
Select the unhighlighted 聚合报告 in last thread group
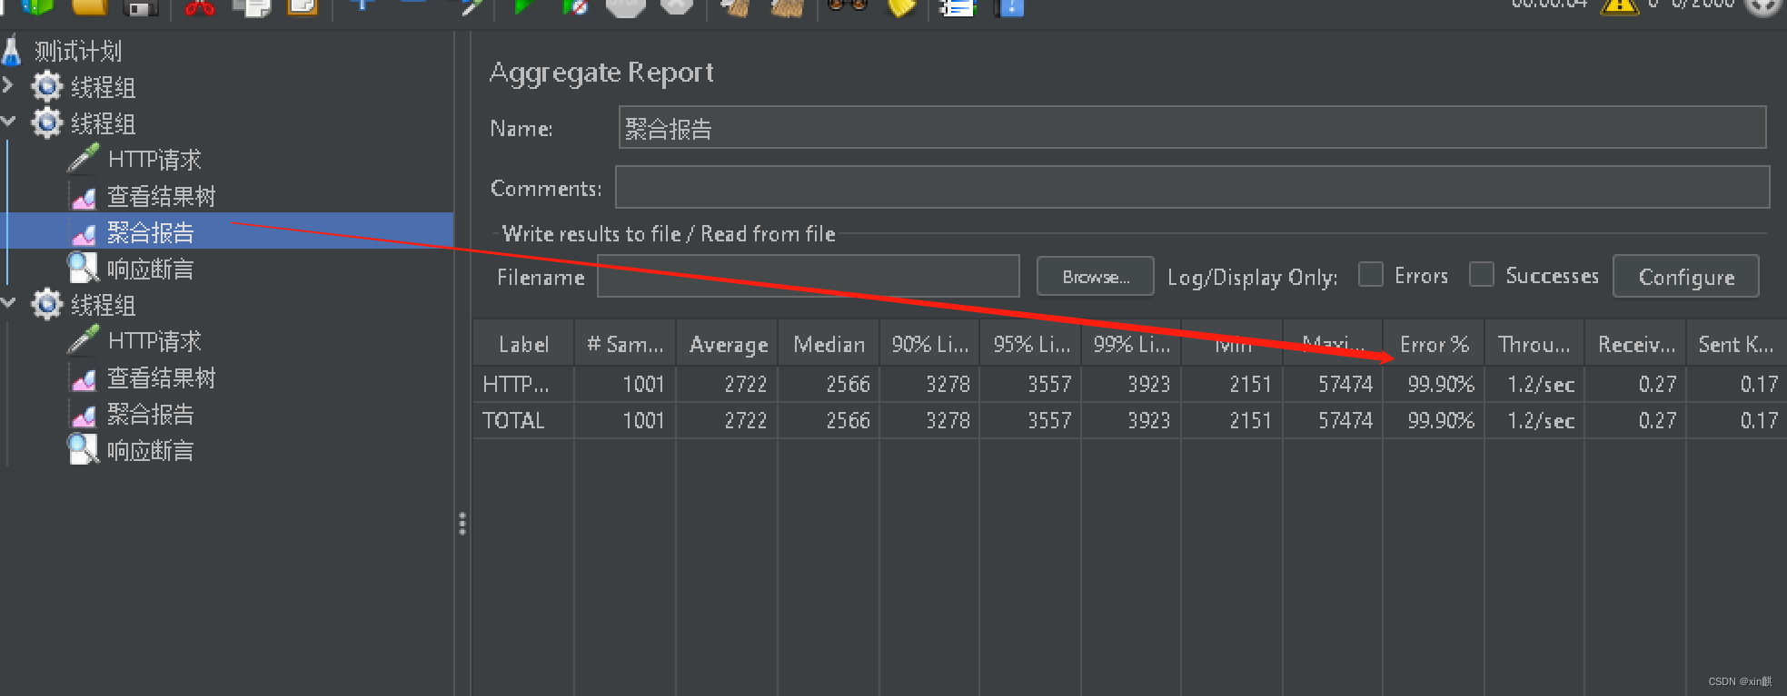coord(151,414)
